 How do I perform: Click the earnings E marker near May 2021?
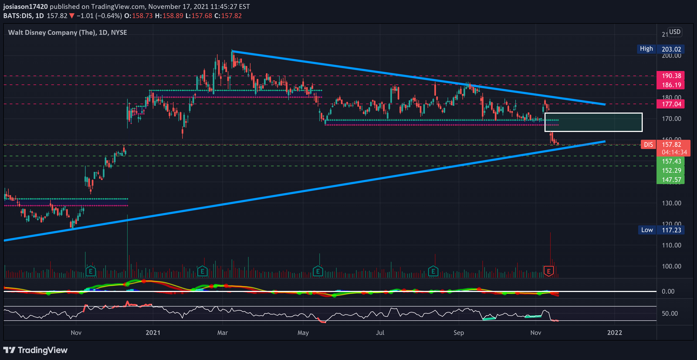[318, 271]
